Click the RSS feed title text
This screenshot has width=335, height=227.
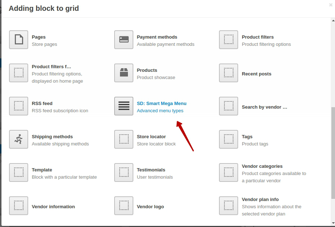tap(42, 104)
